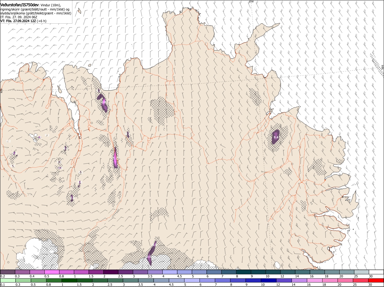Pick the light green 0.3 swatch, bottom legend
The width and height of the screenshot is (384, 287).
[x=23, y=280]
